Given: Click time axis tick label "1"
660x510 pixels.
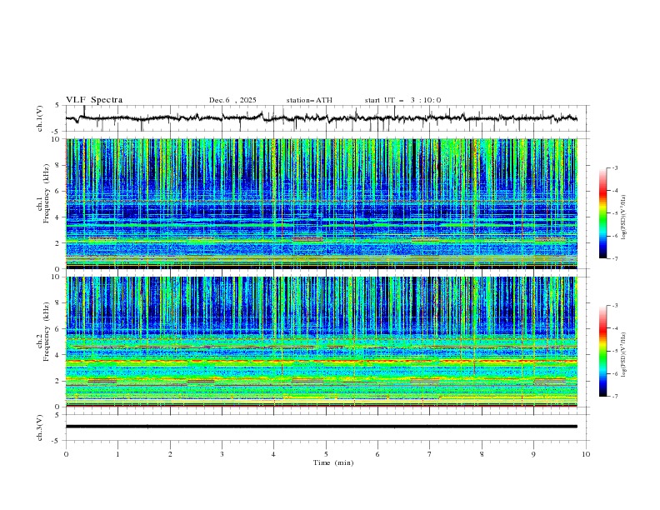Looking at the screenshot, I should (x=117, y=454).
